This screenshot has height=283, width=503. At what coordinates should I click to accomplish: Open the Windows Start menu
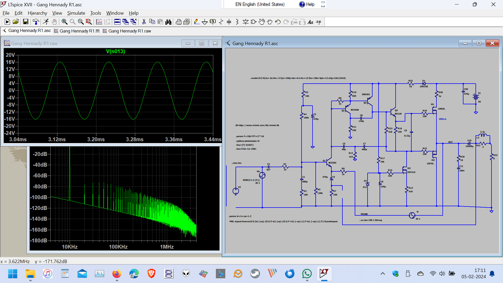coord(13,274)
